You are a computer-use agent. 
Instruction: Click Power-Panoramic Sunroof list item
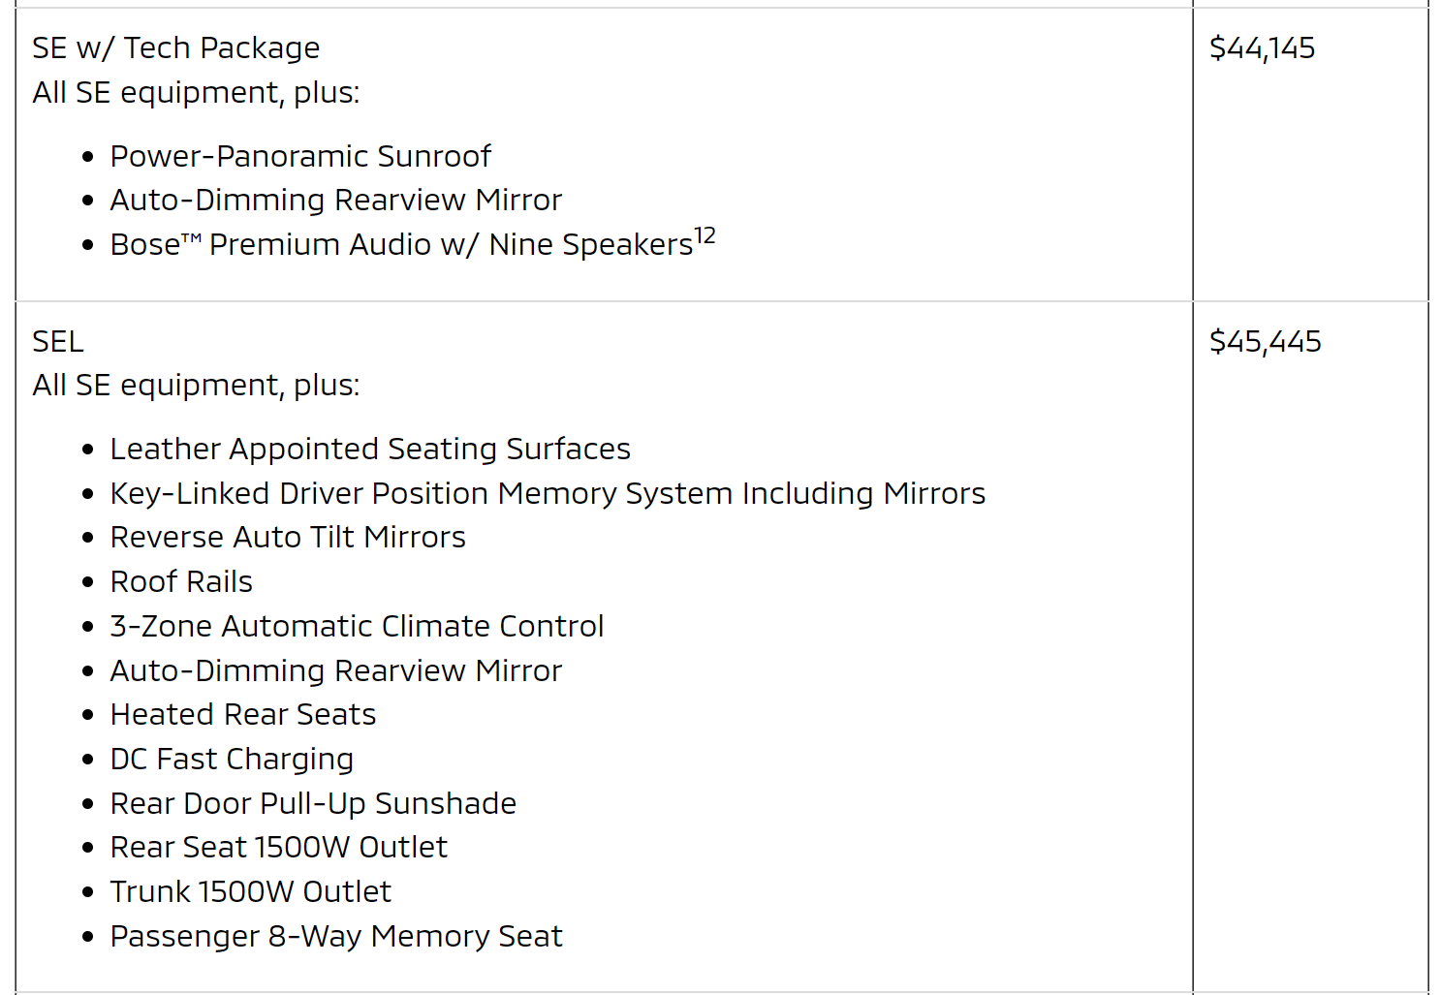300,156
